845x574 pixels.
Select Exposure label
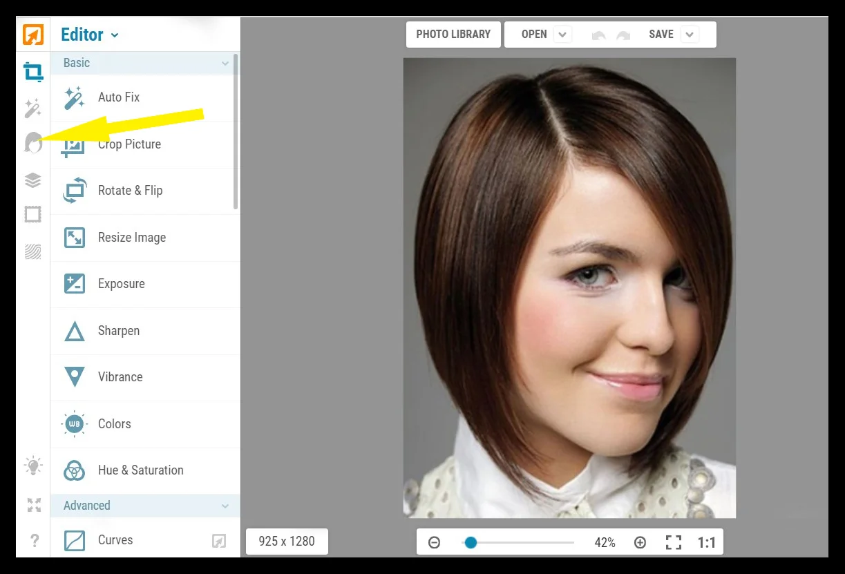coord(122,284)
